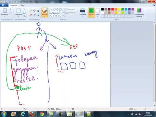Pick the red color swatch
156x117 pixels.
click(112, 9)
